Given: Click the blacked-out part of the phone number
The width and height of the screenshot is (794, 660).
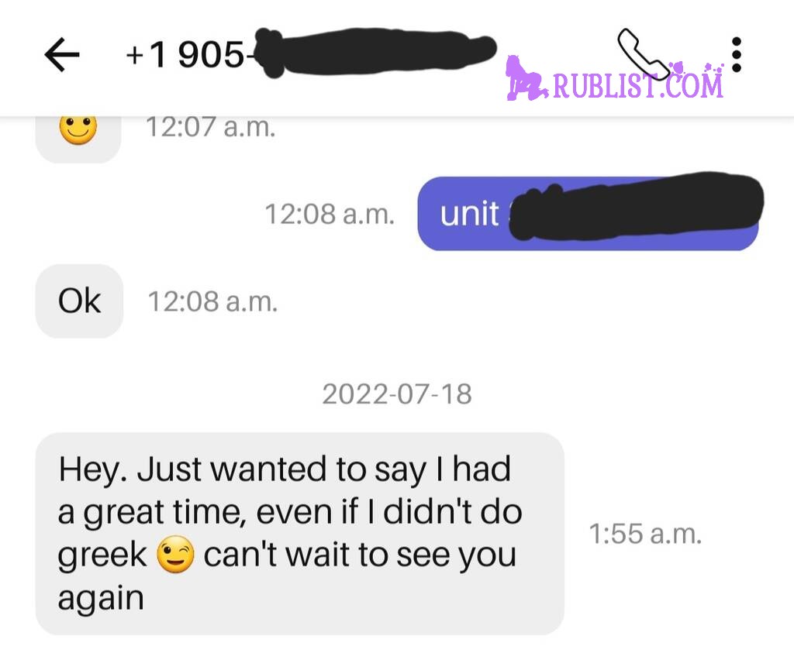Looking at the screenshot, I should click(x=375, y=52).
